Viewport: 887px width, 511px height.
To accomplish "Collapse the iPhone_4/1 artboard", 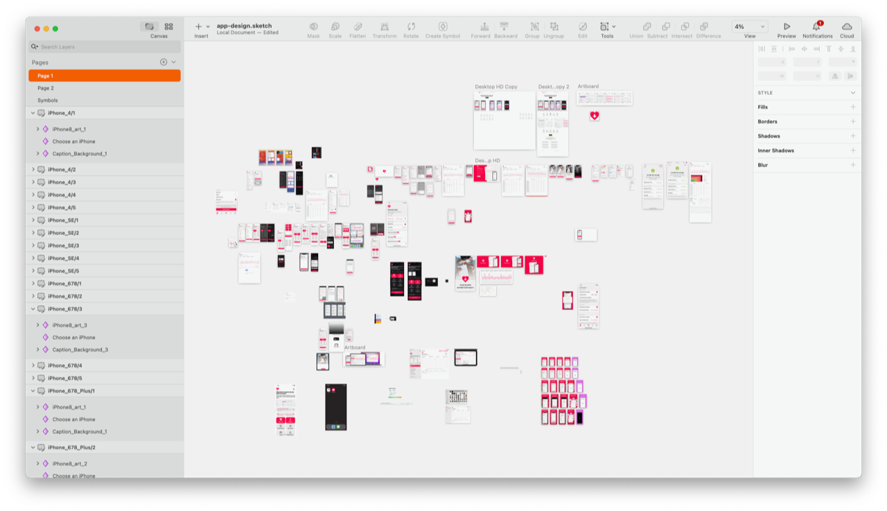I will (33, 113).
